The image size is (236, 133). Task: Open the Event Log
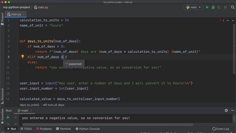[221, 129]
